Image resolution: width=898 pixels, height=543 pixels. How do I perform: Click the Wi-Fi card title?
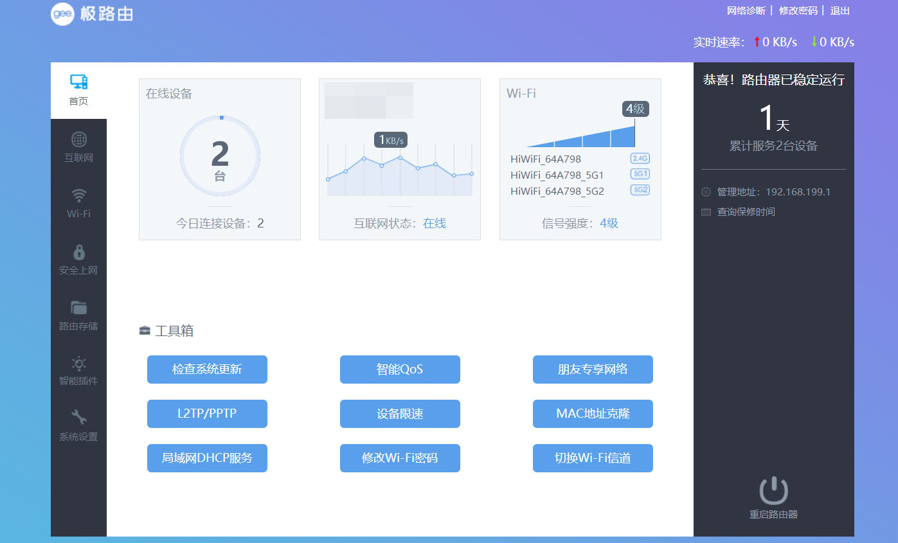(x=521, y=93)
